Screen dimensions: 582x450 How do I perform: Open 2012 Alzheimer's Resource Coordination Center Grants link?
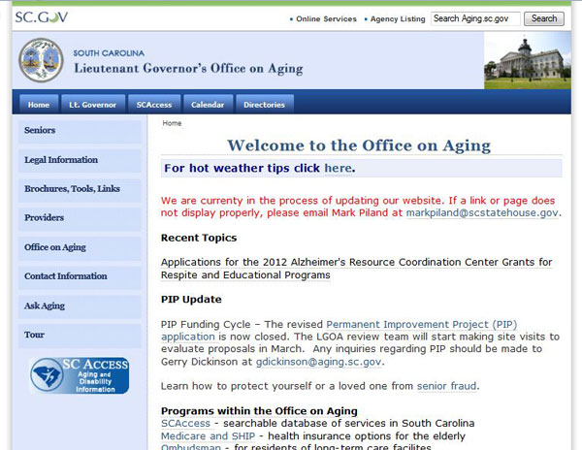click(x=356, y=269)
